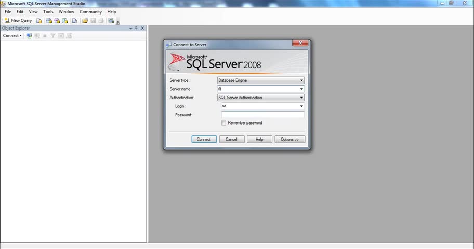Expand the Login dropdown arrow
Image resolution: width=474 pixels, height=249 pixels.
301,106
